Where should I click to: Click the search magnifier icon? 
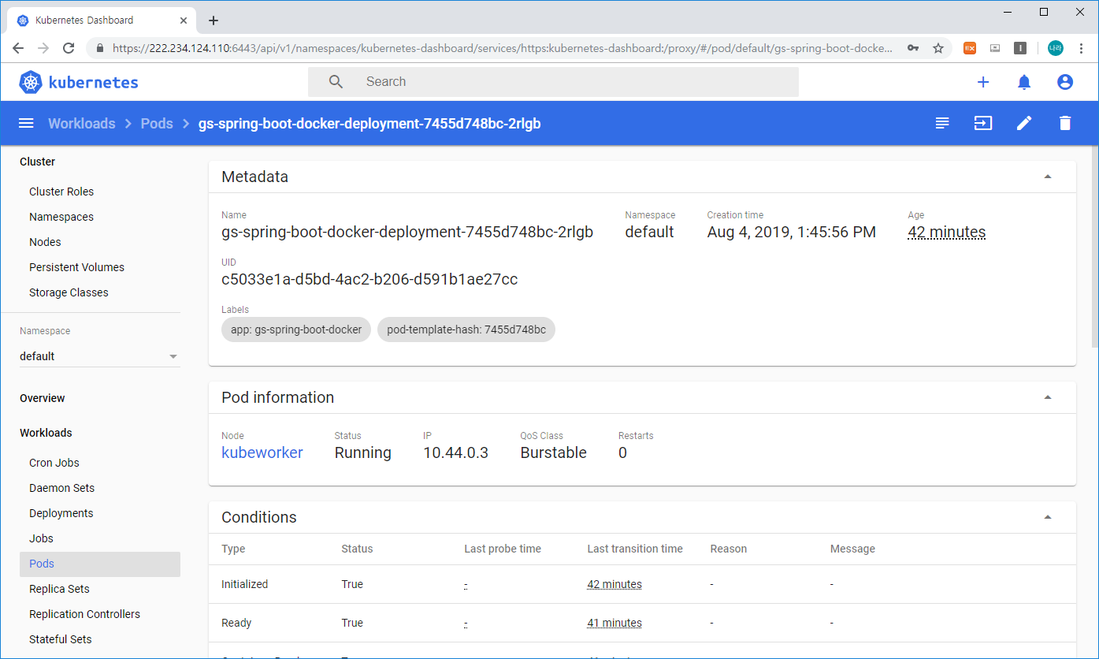click(336, 82)
